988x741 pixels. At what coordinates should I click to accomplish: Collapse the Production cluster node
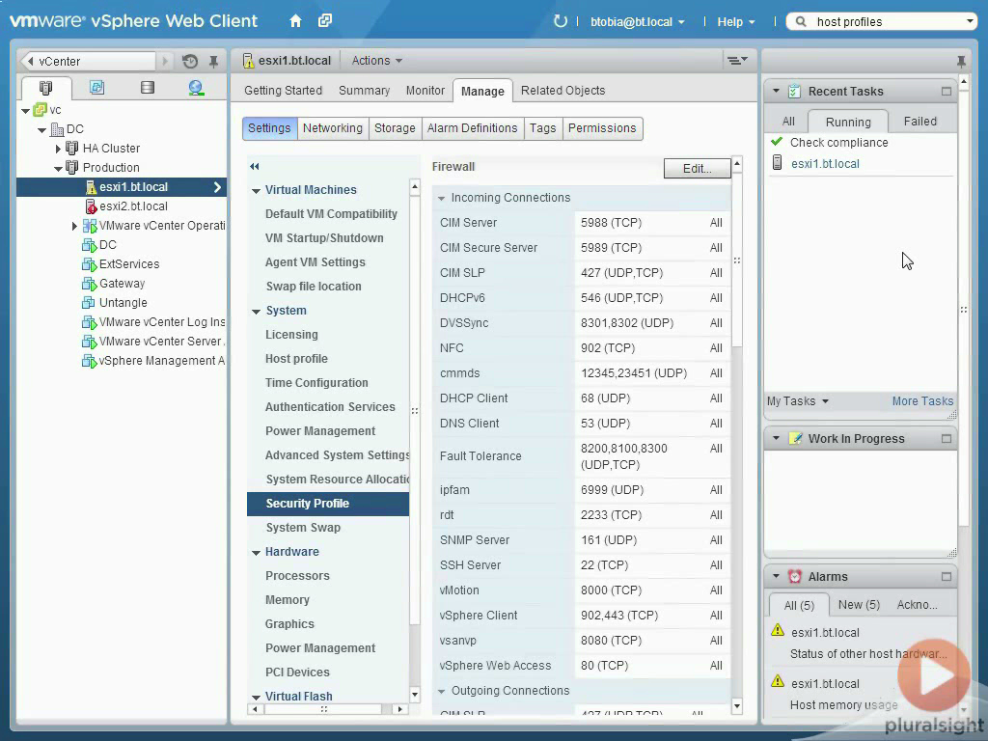coord(59,168)
